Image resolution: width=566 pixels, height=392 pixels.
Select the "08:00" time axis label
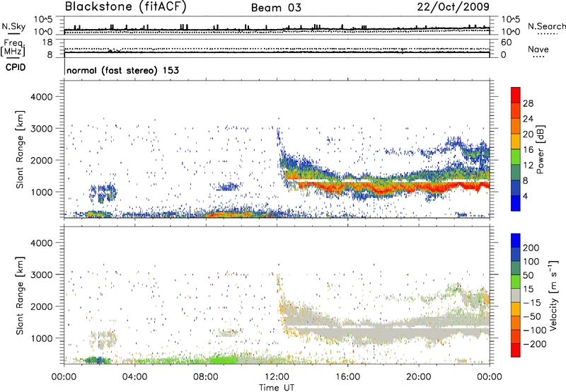206,377
